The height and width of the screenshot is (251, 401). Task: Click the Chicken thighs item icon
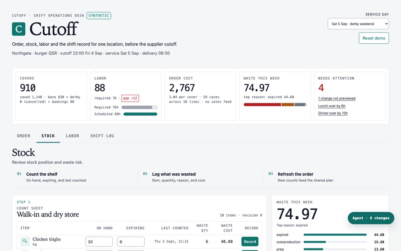[25, 241]
